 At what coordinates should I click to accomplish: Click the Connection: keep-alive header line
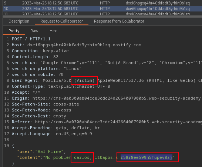(x=40, y=51)
